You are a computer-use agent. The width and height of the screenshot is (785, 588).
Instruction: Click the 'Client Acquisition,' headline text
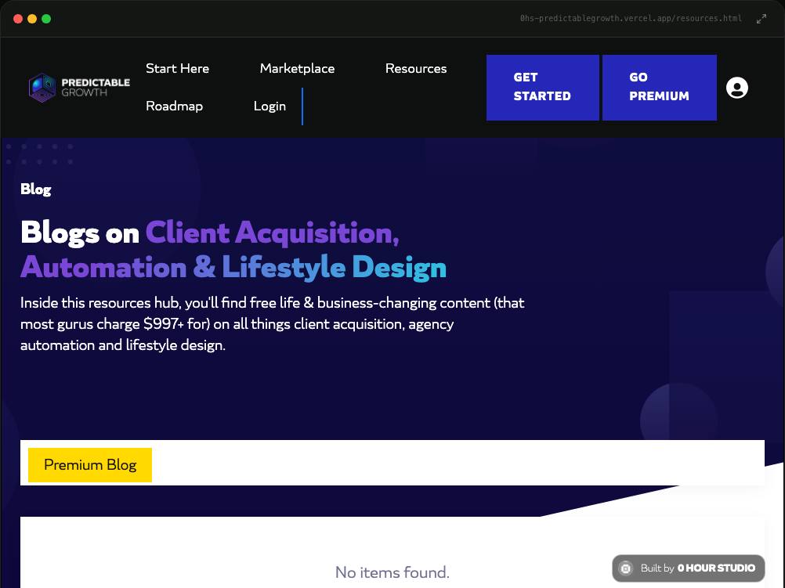click(273, 233)
